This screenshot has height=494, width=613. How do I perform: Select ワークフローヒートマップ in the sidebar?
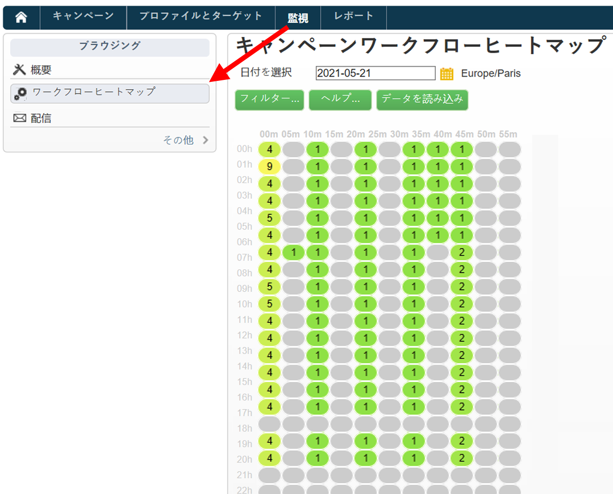[110, 93]
